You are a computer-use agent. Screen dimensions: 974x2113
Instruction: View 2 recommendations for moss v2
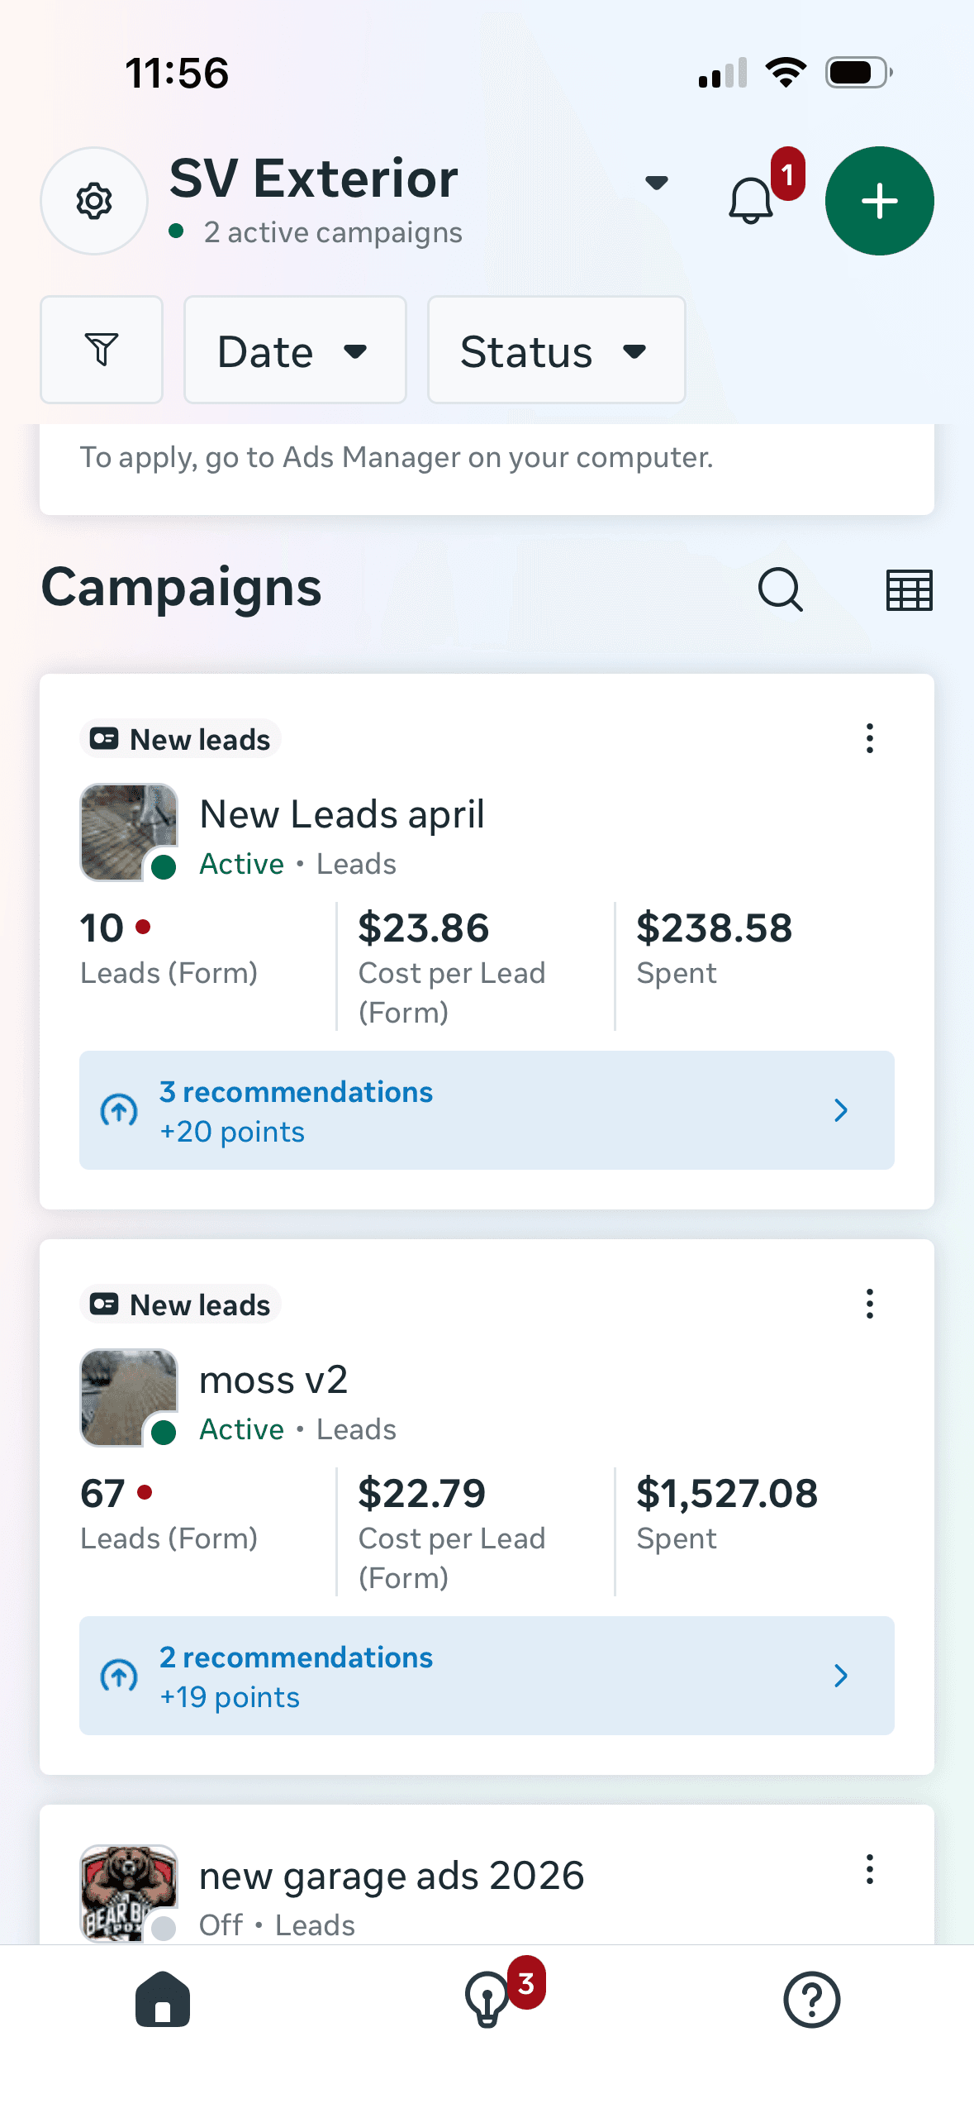(487, 1676)
